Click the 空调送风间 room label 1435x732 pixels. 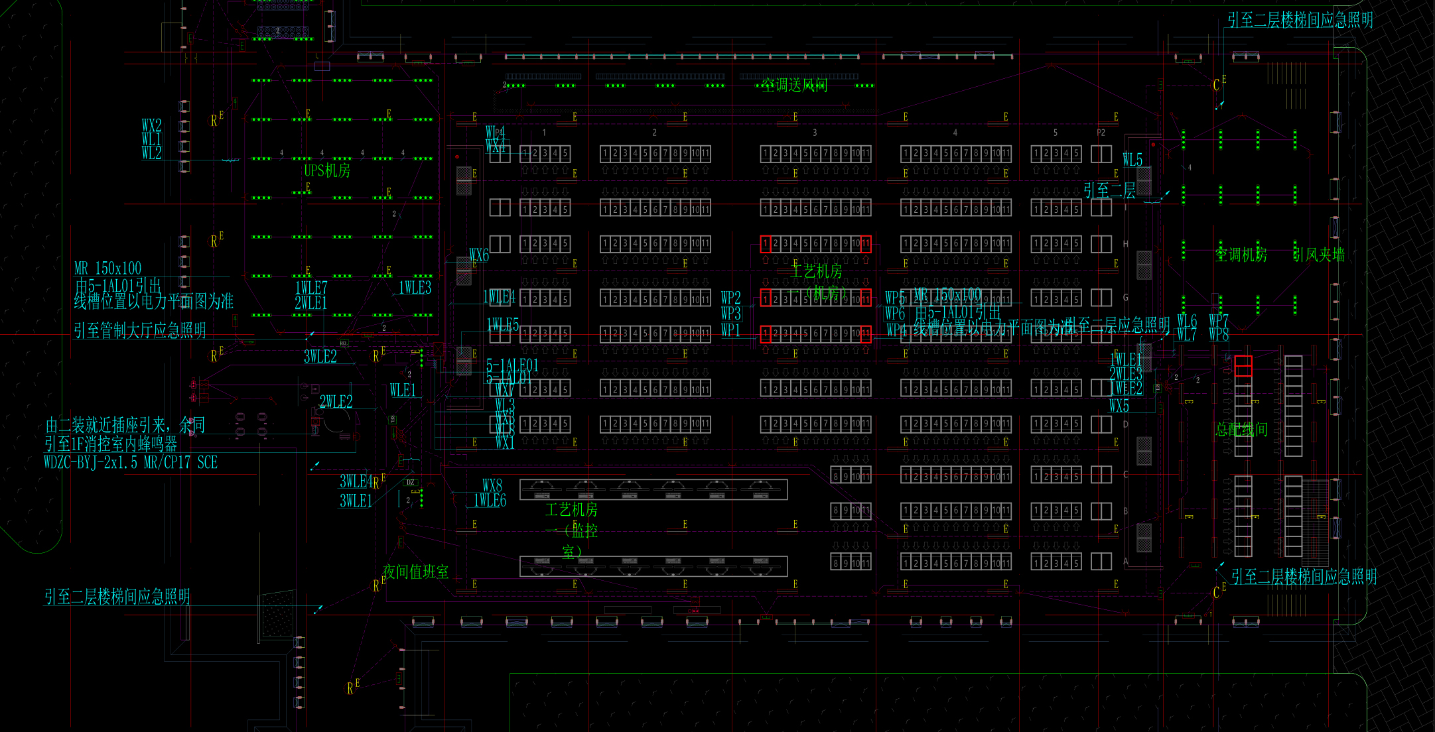pyautogui.click(x=793, y=85)
